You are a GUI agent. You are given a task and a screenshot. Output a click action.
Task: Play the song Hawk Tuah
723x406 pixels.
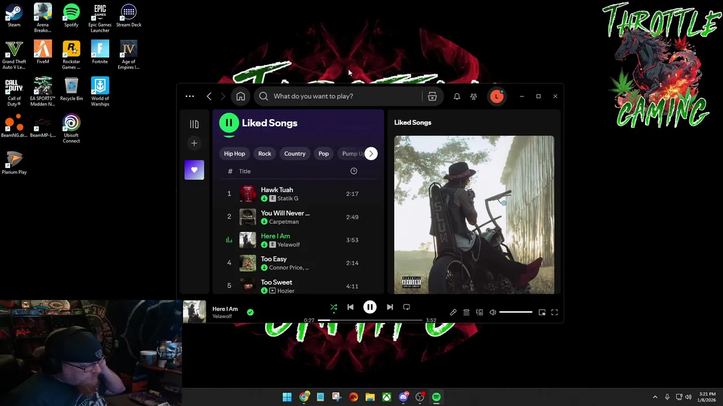[277, 190]
